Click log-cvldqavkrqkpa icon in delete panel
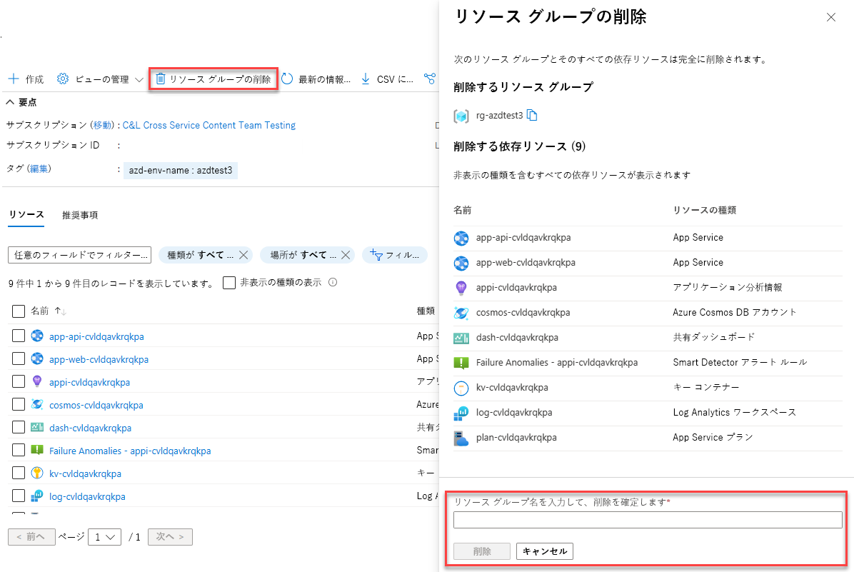854x572 pixels. click(461, 413)
